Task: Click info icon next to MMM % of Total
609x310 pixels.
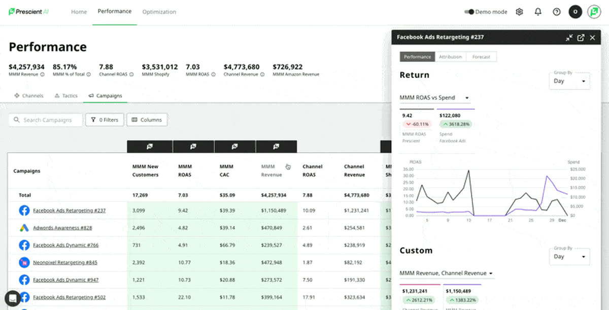Action: (88, 75)
